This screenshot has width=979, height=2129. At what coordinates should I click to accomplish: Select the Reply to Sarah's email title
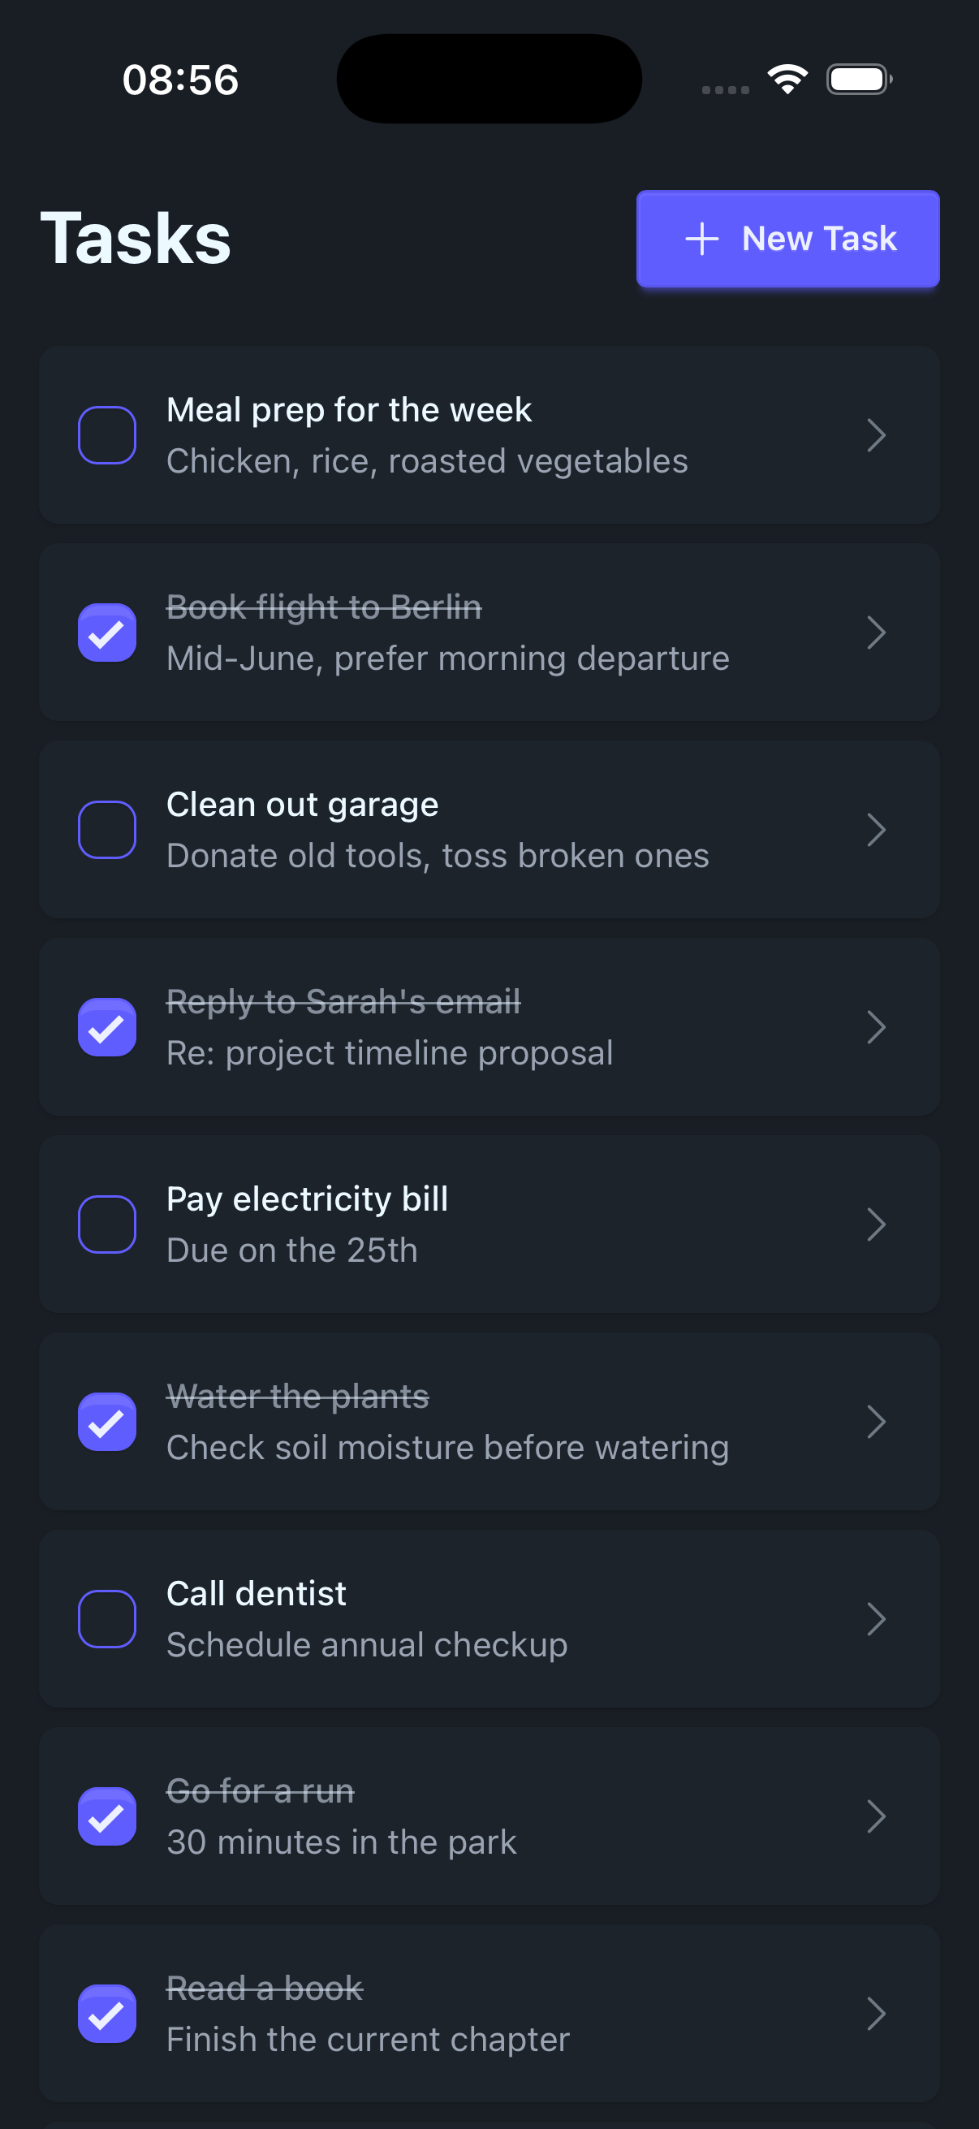coord(343,1002)
